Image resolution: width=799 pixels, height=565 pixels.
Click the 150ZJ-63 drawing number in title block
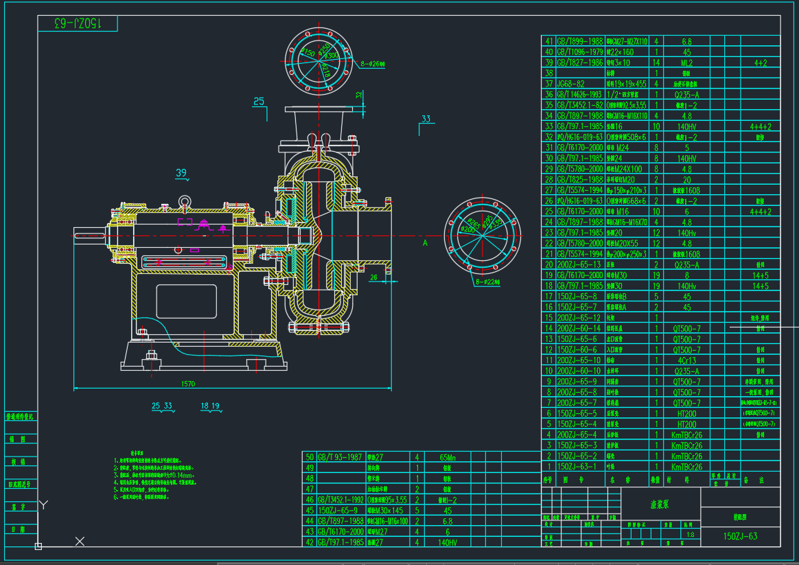(741, 536)
